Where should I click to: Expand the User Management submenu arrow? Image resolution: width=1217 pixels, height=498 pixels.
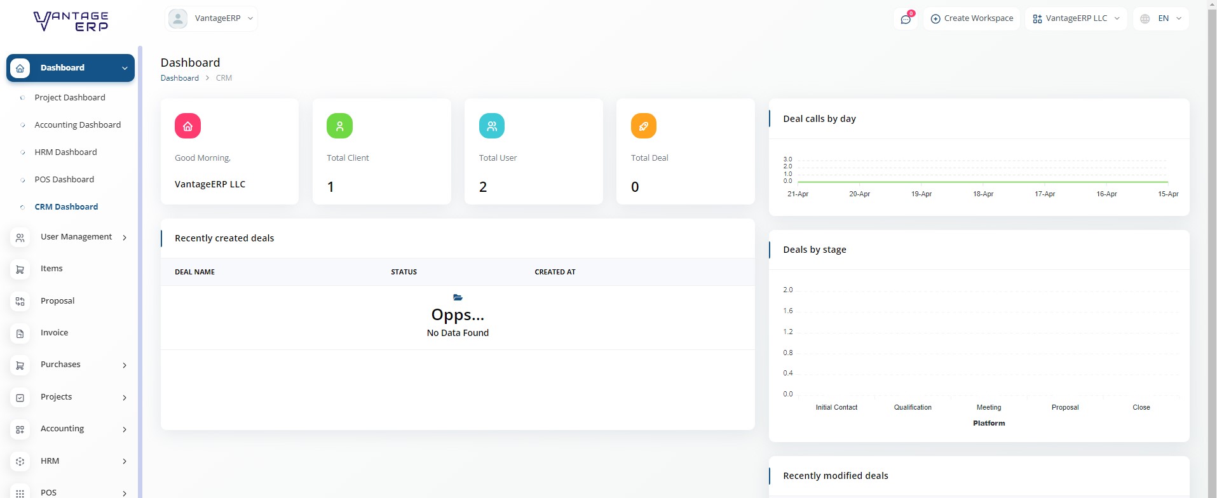click(125, 238)
